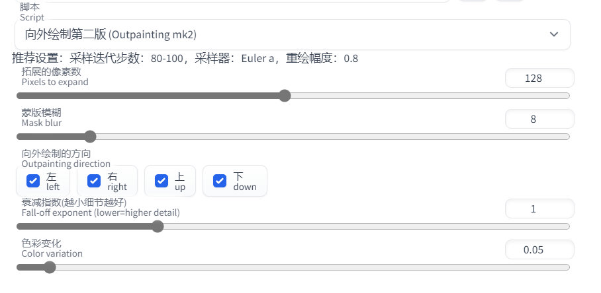Disable the right outpainting direction
Viewport: 601px width, 293px height.
pos(94,181)
